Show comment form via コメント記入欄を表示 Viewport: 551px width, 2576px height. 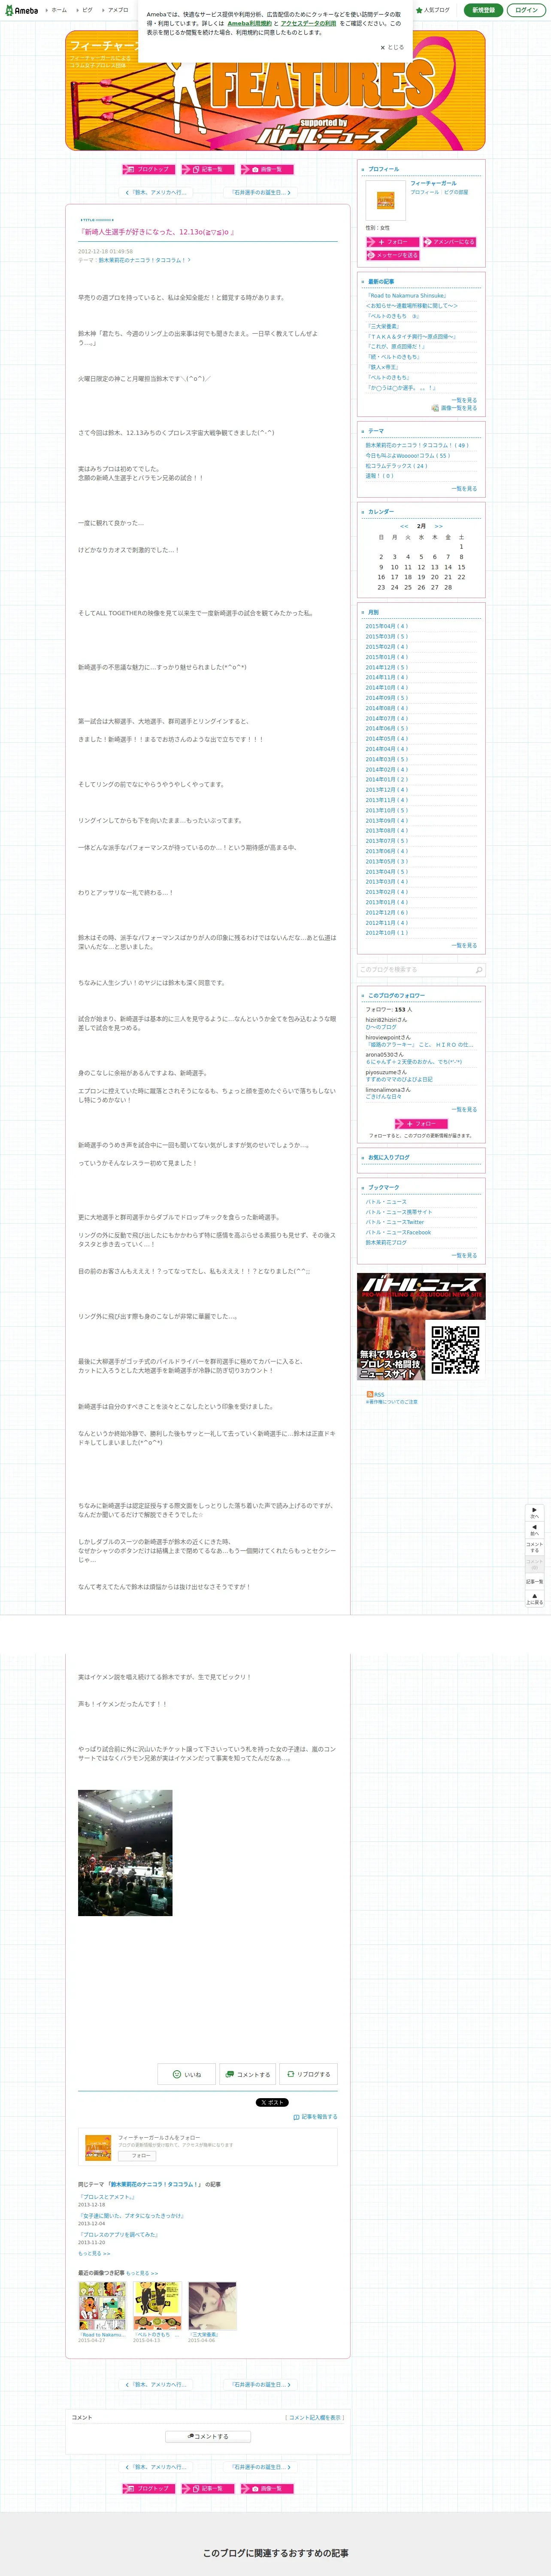pos(314,2417)
